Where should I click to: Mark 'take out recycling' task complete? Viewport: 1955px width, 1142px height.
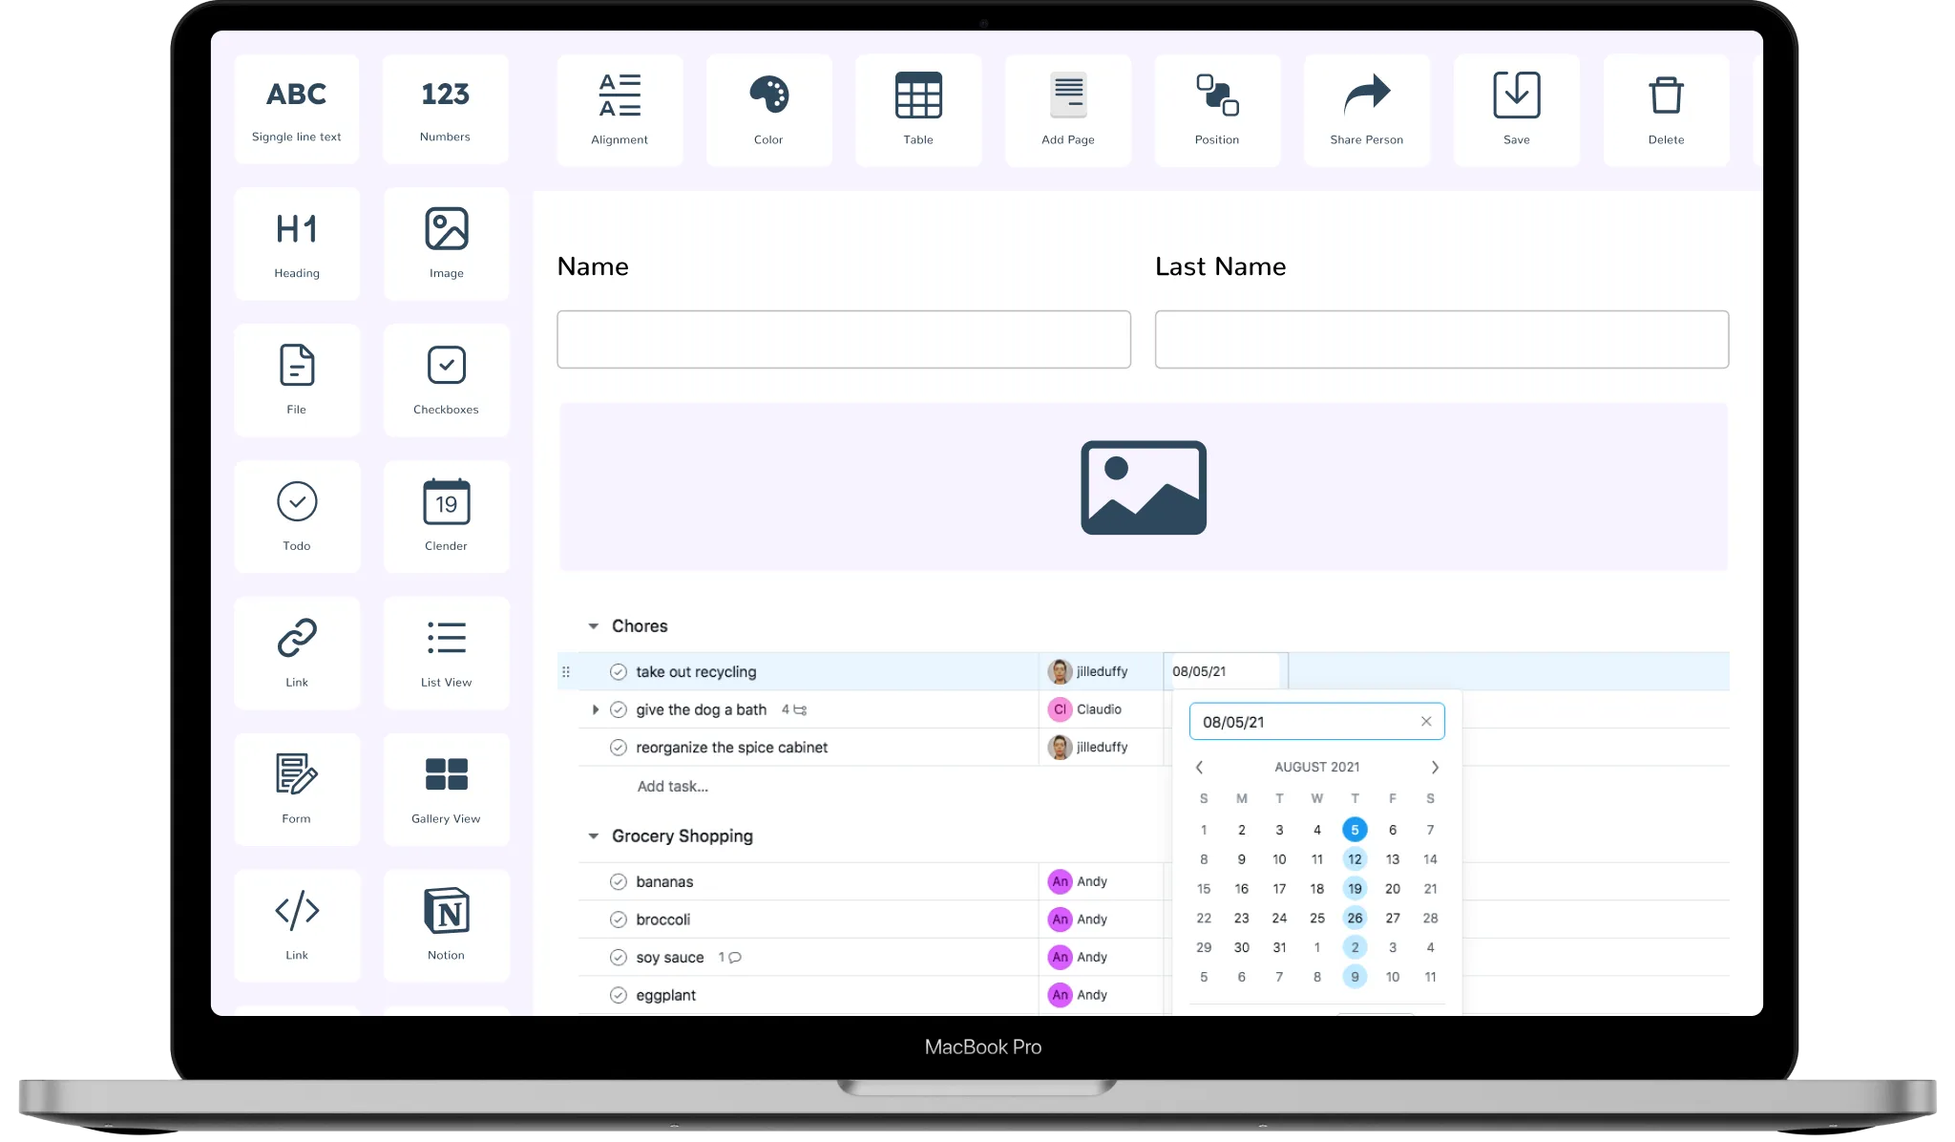(x=619, y=672)
